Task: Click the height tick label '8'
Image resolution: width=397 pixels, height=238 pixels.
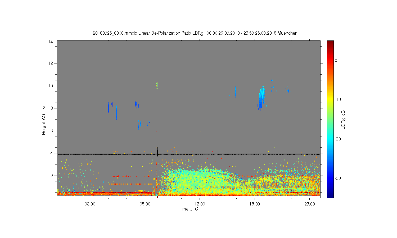Action: point(52,108)
